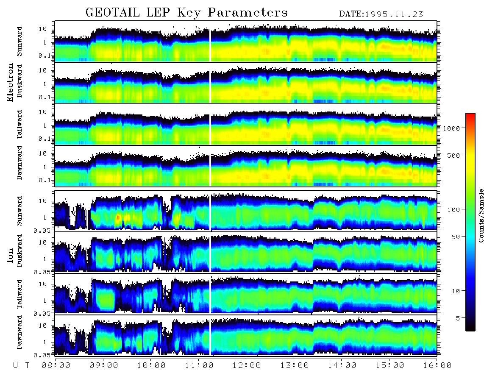
Task: Click the Electron Duskward axis label
Action: click(19, 81)
